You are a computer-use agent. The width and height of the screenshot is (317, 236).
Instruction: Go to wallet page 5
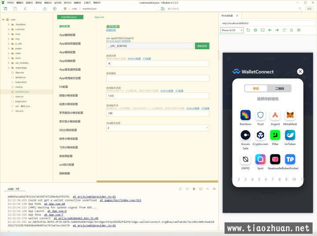point(259,179)
